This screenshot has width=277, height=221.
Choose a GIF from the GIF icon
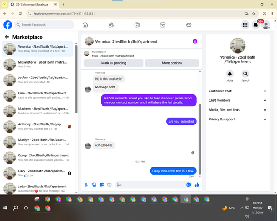110,185
